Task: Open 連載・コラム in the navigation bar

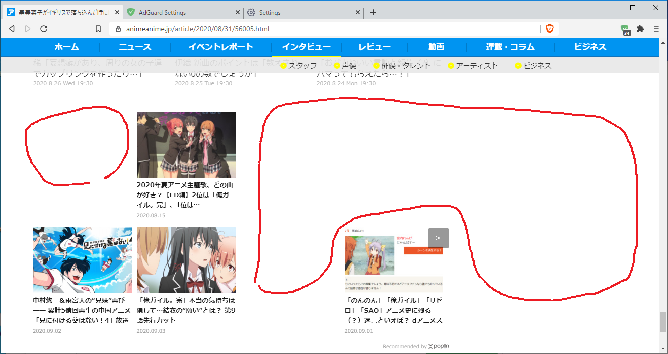Action: 510,47
